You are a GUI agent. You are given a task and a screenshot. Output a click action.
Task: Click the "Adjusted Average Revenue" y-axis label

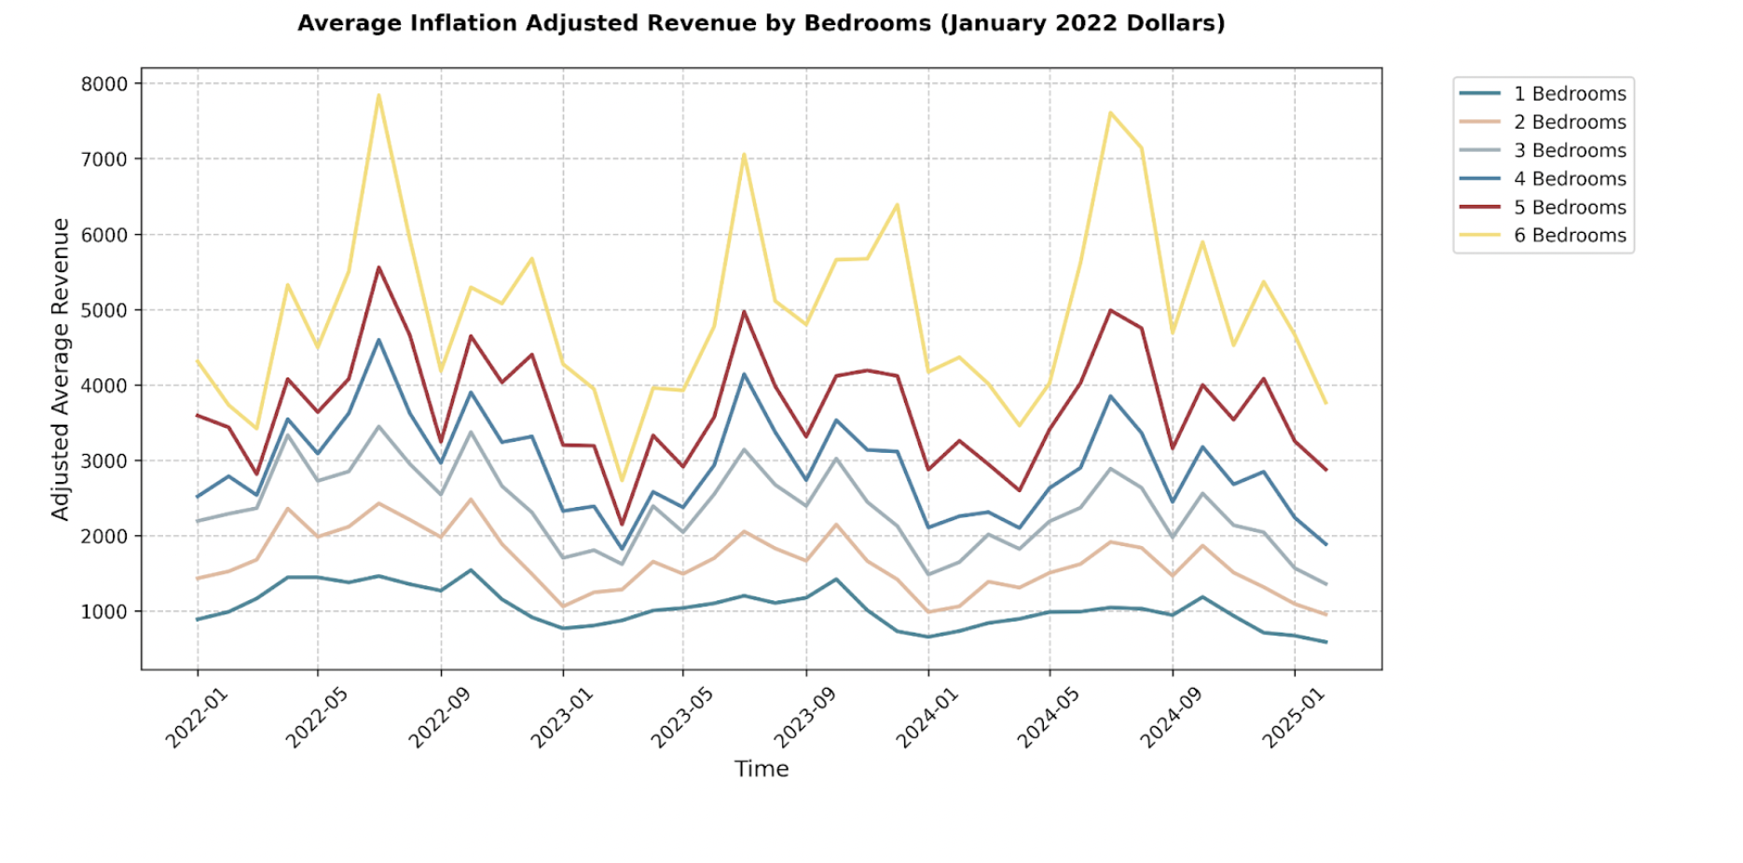[61, 369]
